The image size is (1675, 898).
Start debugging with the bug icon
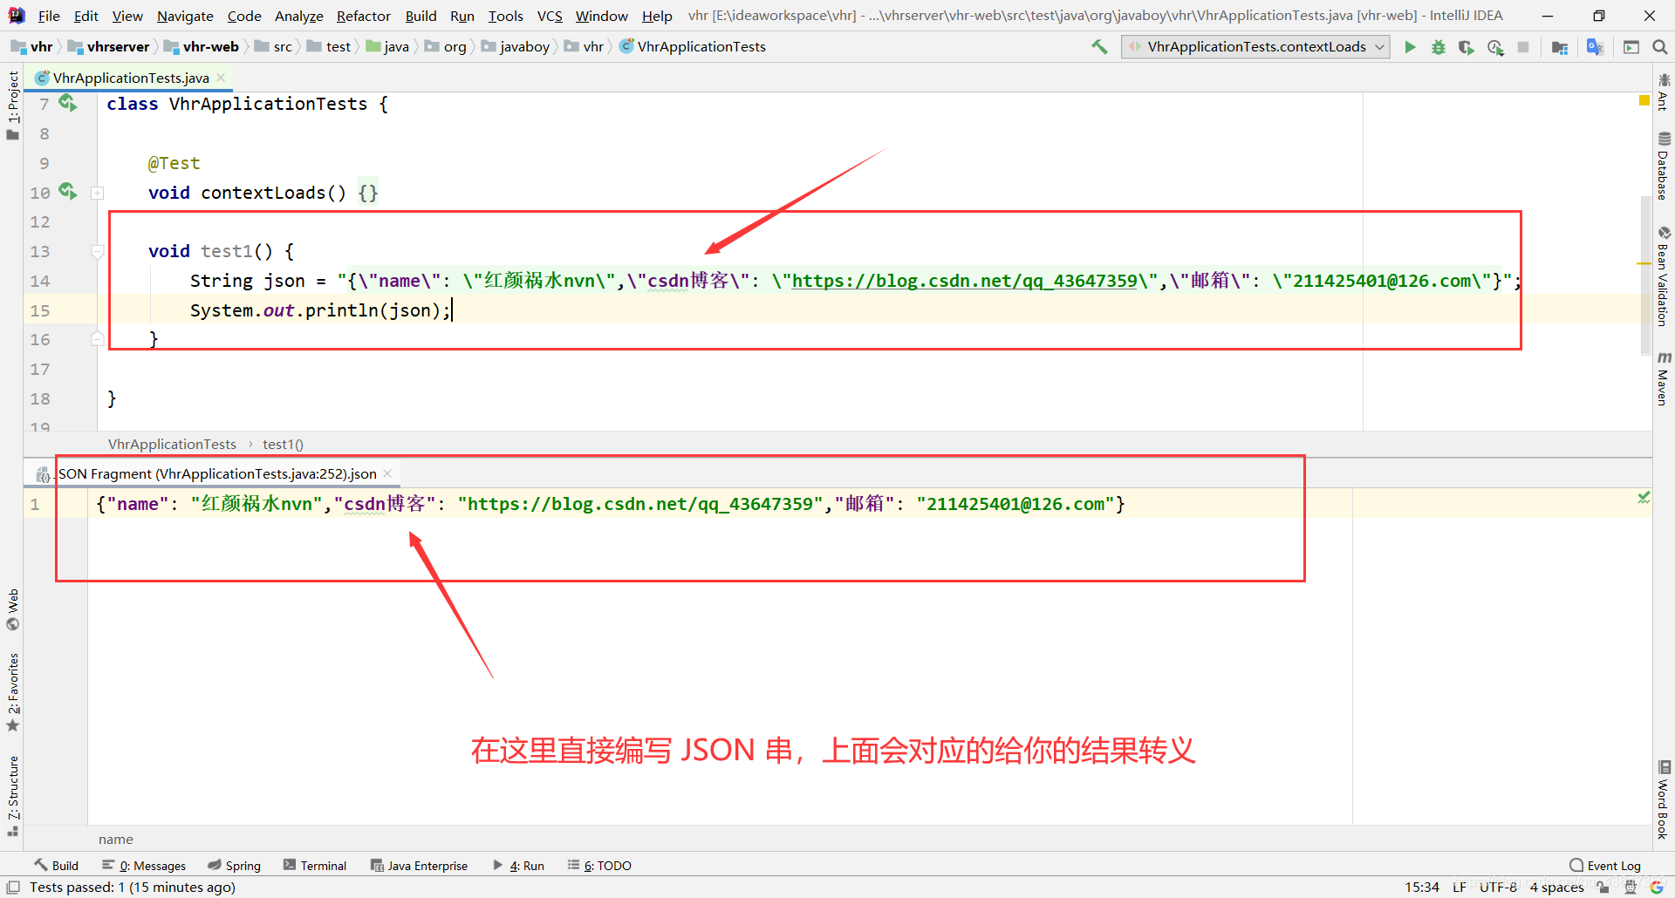pos(1439,47)
